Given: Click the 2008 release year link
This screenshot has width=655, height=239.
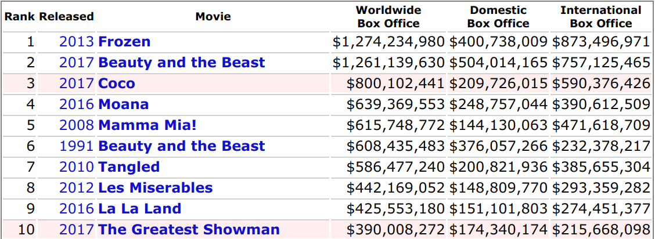Looking at the screenshot, I should 77,125.
